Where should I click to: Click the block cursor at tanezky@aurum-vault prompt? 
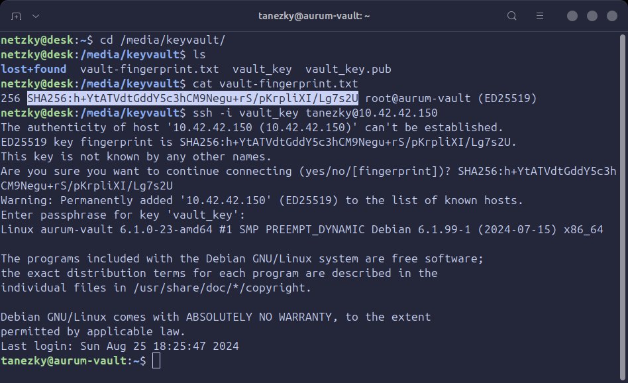tap(156, 360)
